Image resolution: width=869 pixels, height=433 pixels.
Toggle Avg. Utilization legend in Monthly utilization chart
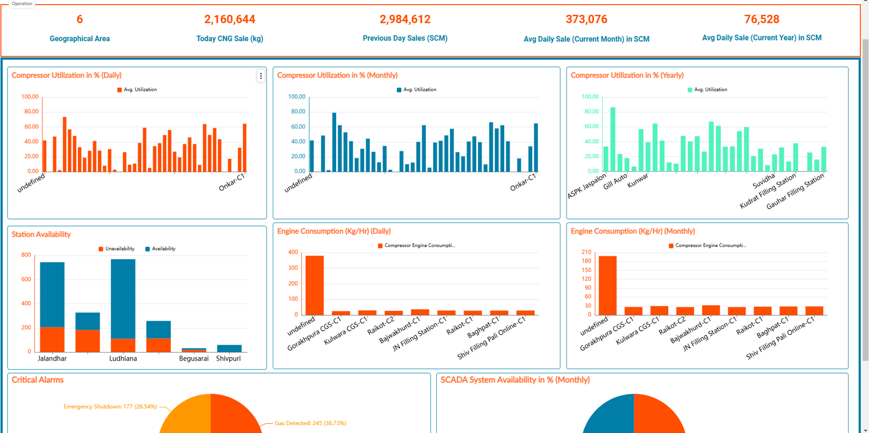[416, 90]
